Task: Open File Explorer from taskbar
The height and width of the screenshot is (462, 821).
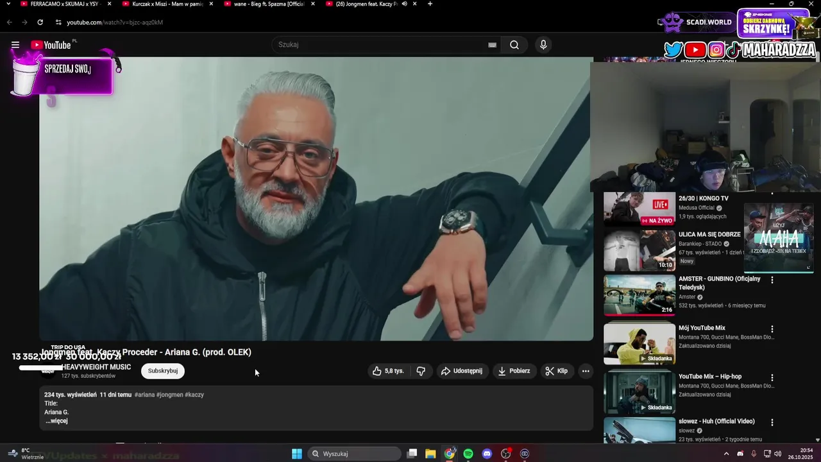Action: pos(431,454)
